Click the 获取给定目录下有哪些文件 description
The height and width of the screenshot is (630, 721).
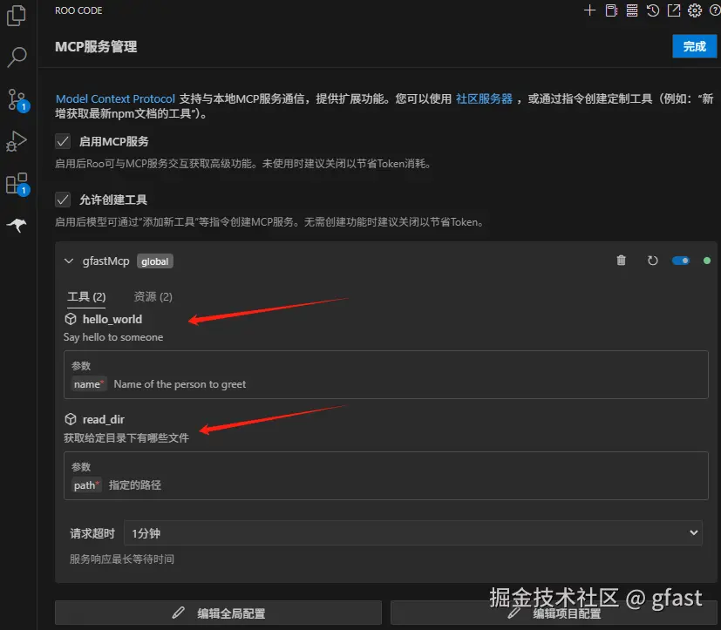126,438
